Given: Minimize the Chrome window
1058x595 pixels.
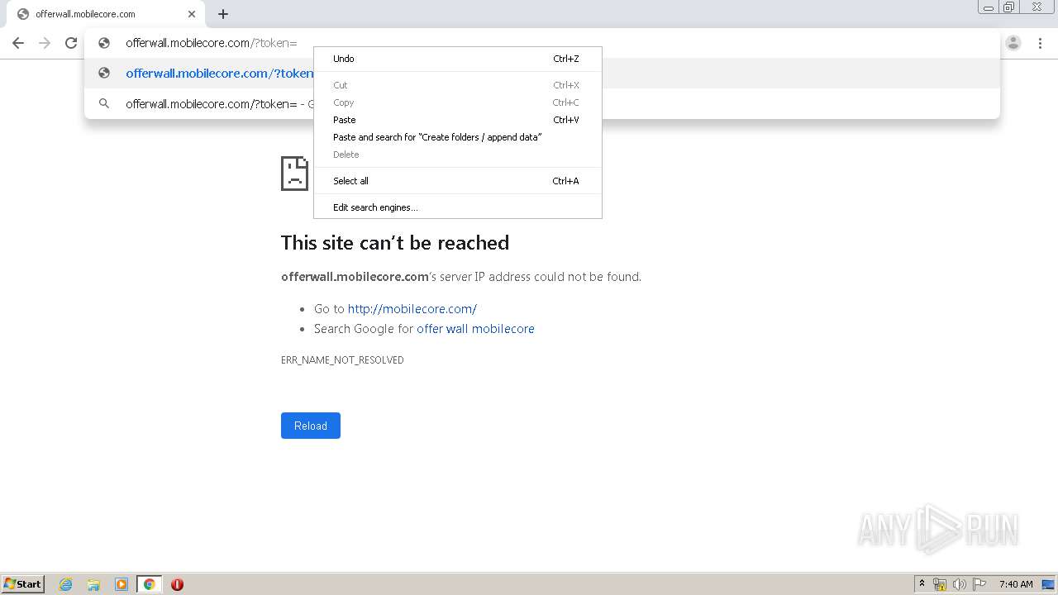Looking at the screenshot, I should (989, 7).
